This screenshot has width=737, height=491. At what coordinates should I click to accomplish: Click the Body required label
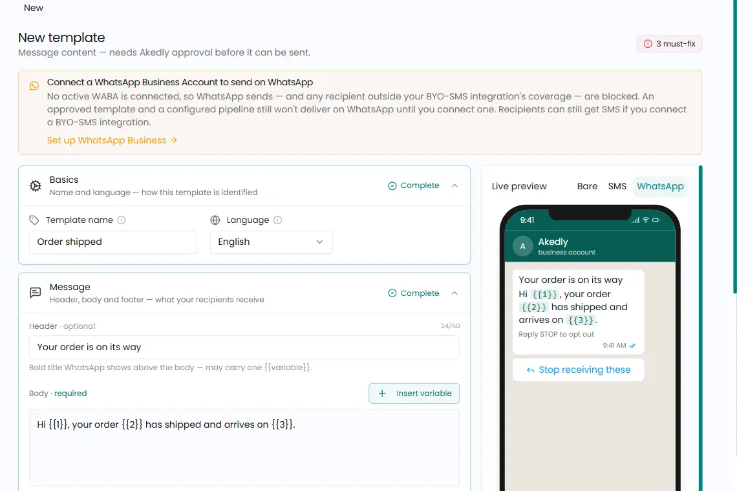tap(58, 393)
